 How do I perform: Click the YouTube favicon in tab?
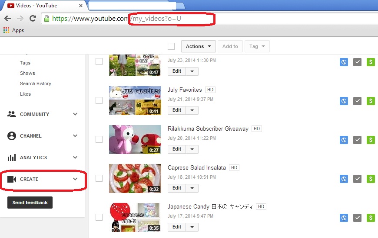tap(10, 6)
